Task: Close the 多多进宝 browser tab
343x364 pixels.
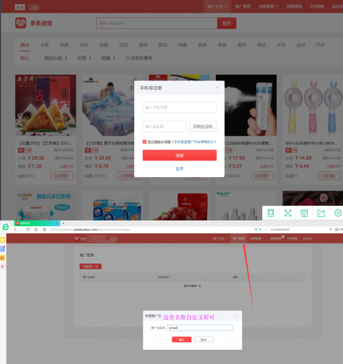Action: coord(57,223)
